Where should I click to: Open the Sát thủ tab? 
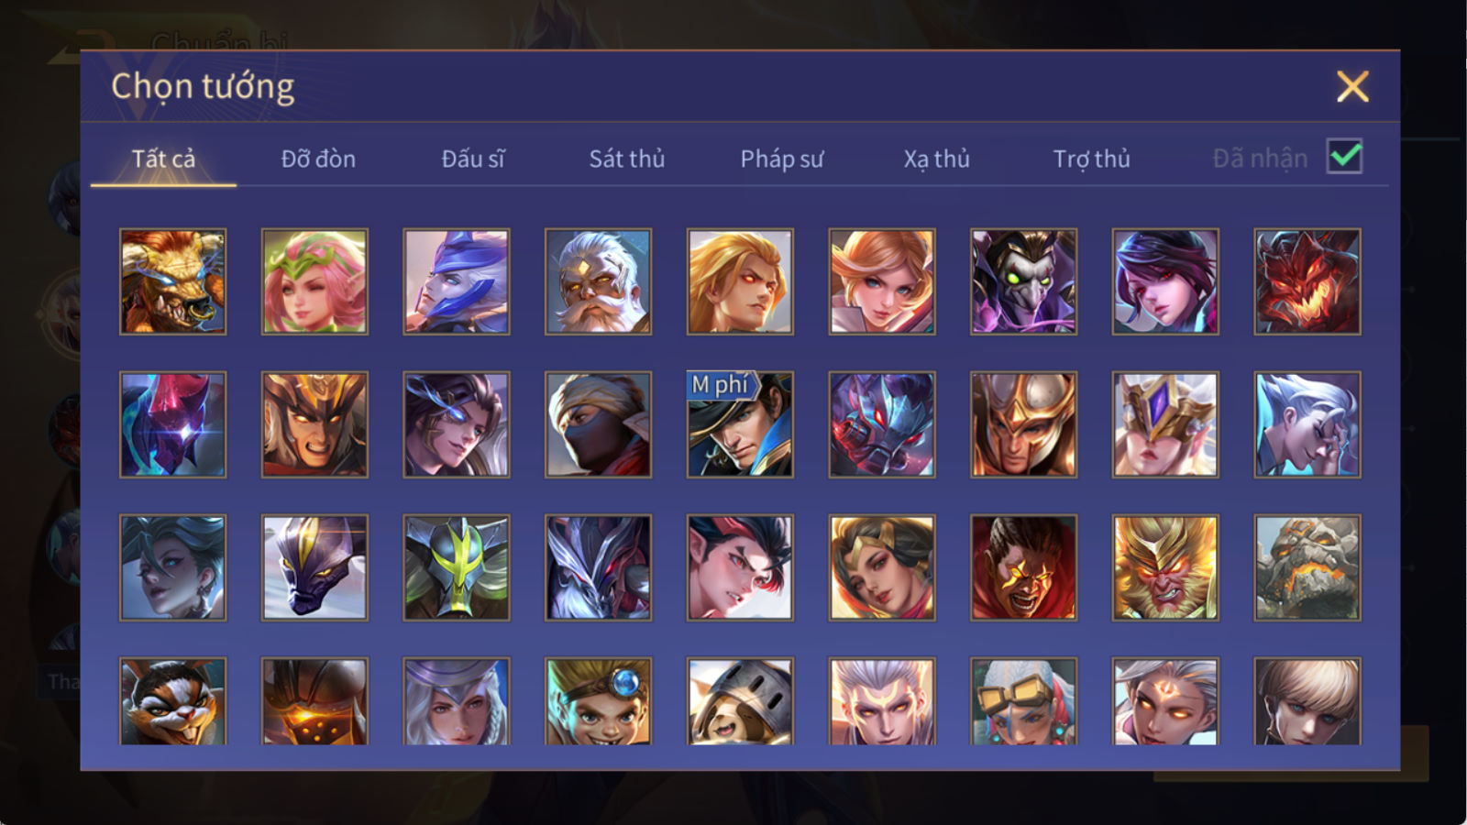click(x=627, y=159)
